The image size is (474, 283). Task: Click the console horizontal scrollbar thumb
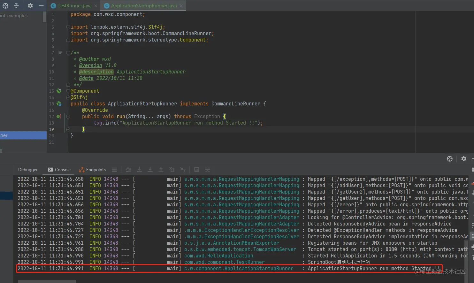point(47,281)
